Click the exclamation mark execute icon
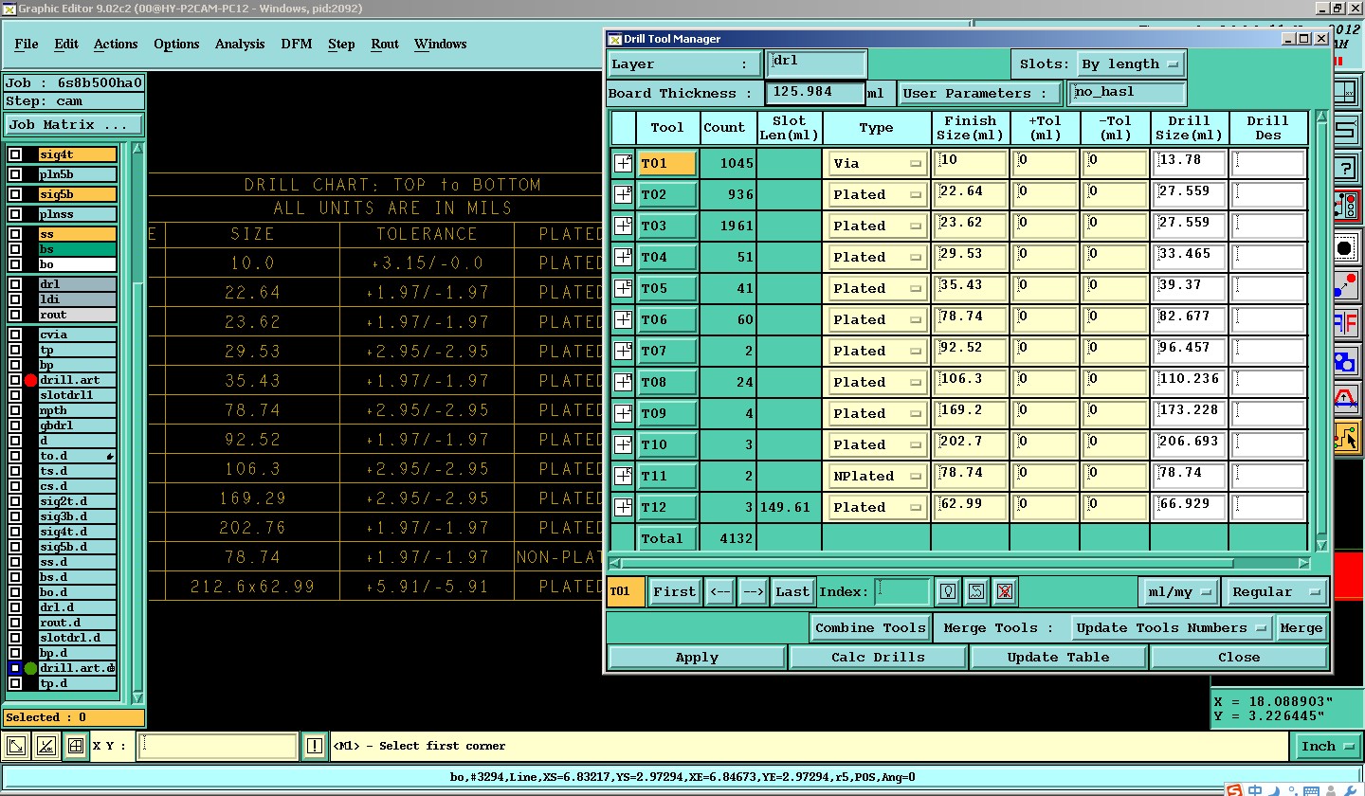This screenshot has width=1365, height=796. pyautogui.click(x=315, y=747)
